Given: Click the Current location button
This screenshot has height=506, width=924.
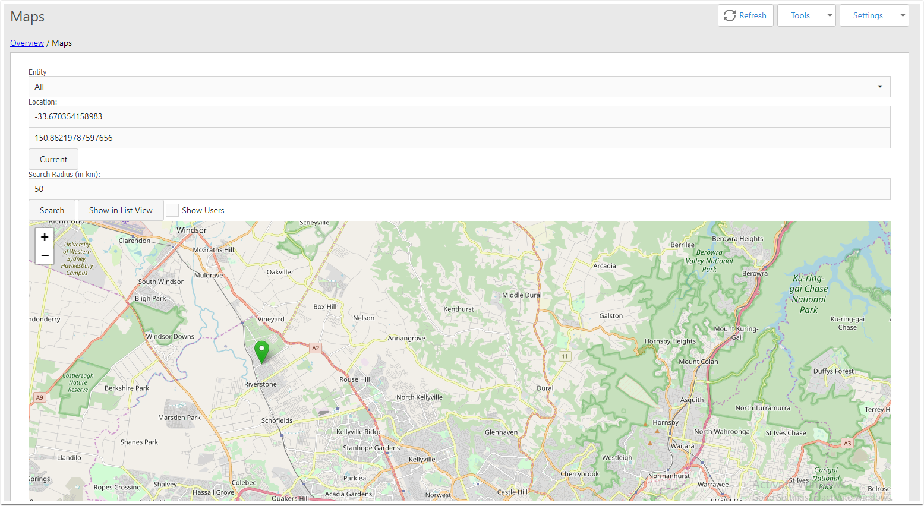Looking at the screenshot, I should tap(53, 159).
